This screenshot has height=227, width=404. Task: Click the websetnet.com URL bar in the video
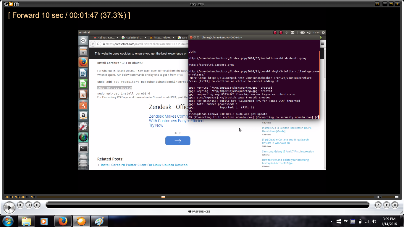pos(145,44)
